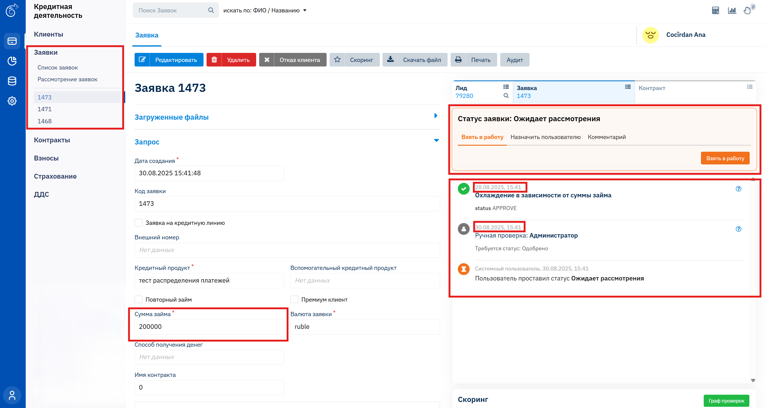Image resolution: width=766 pixels, height=408 pixels.
Task: Open Клиенты menu item
Action: [x=48, y=34]
